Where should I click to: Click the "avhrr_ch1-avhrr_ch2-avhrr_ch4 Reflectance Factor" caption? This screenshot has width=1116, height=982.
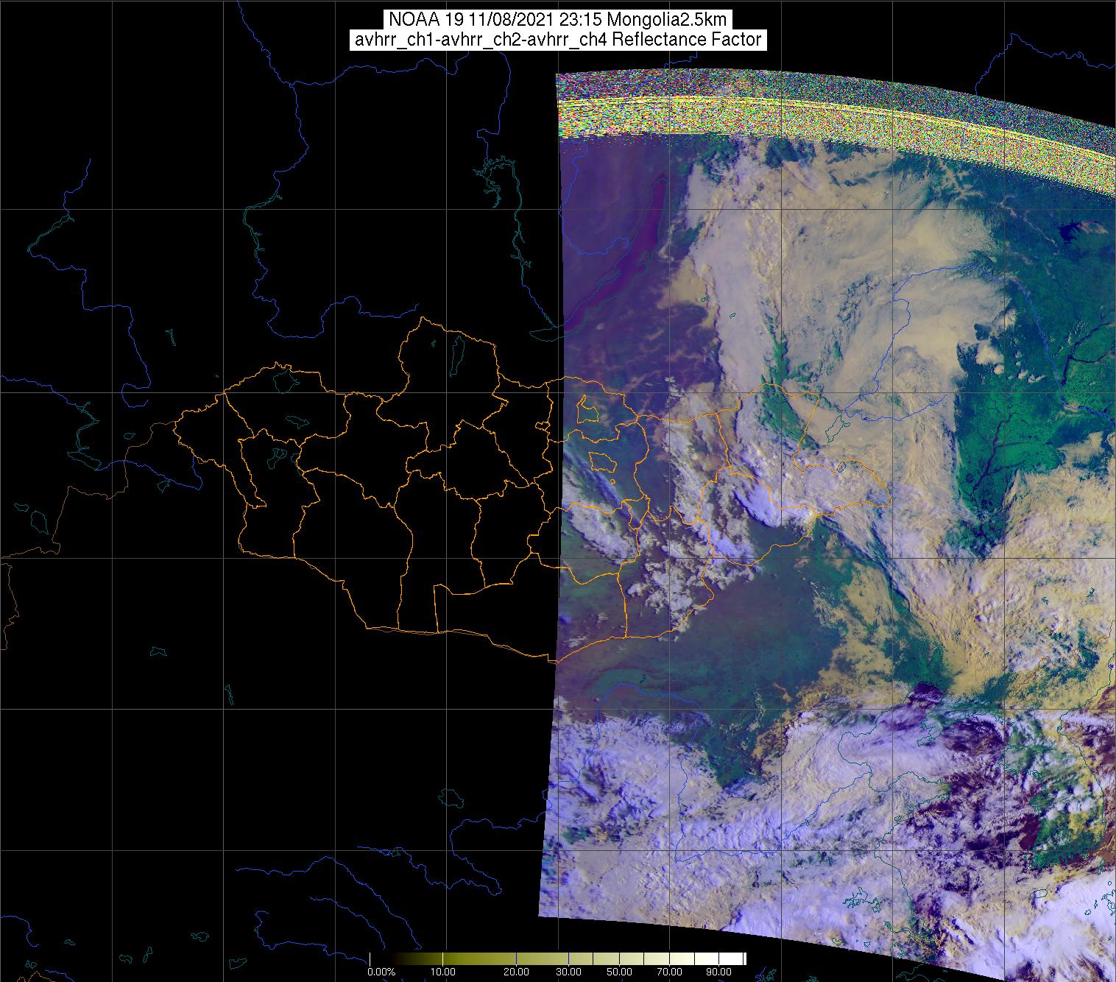pos(558,40)
